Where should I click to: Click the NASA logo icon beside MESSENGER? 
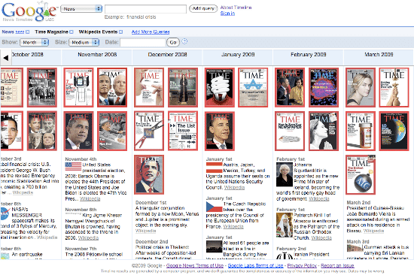pos(5,213)
